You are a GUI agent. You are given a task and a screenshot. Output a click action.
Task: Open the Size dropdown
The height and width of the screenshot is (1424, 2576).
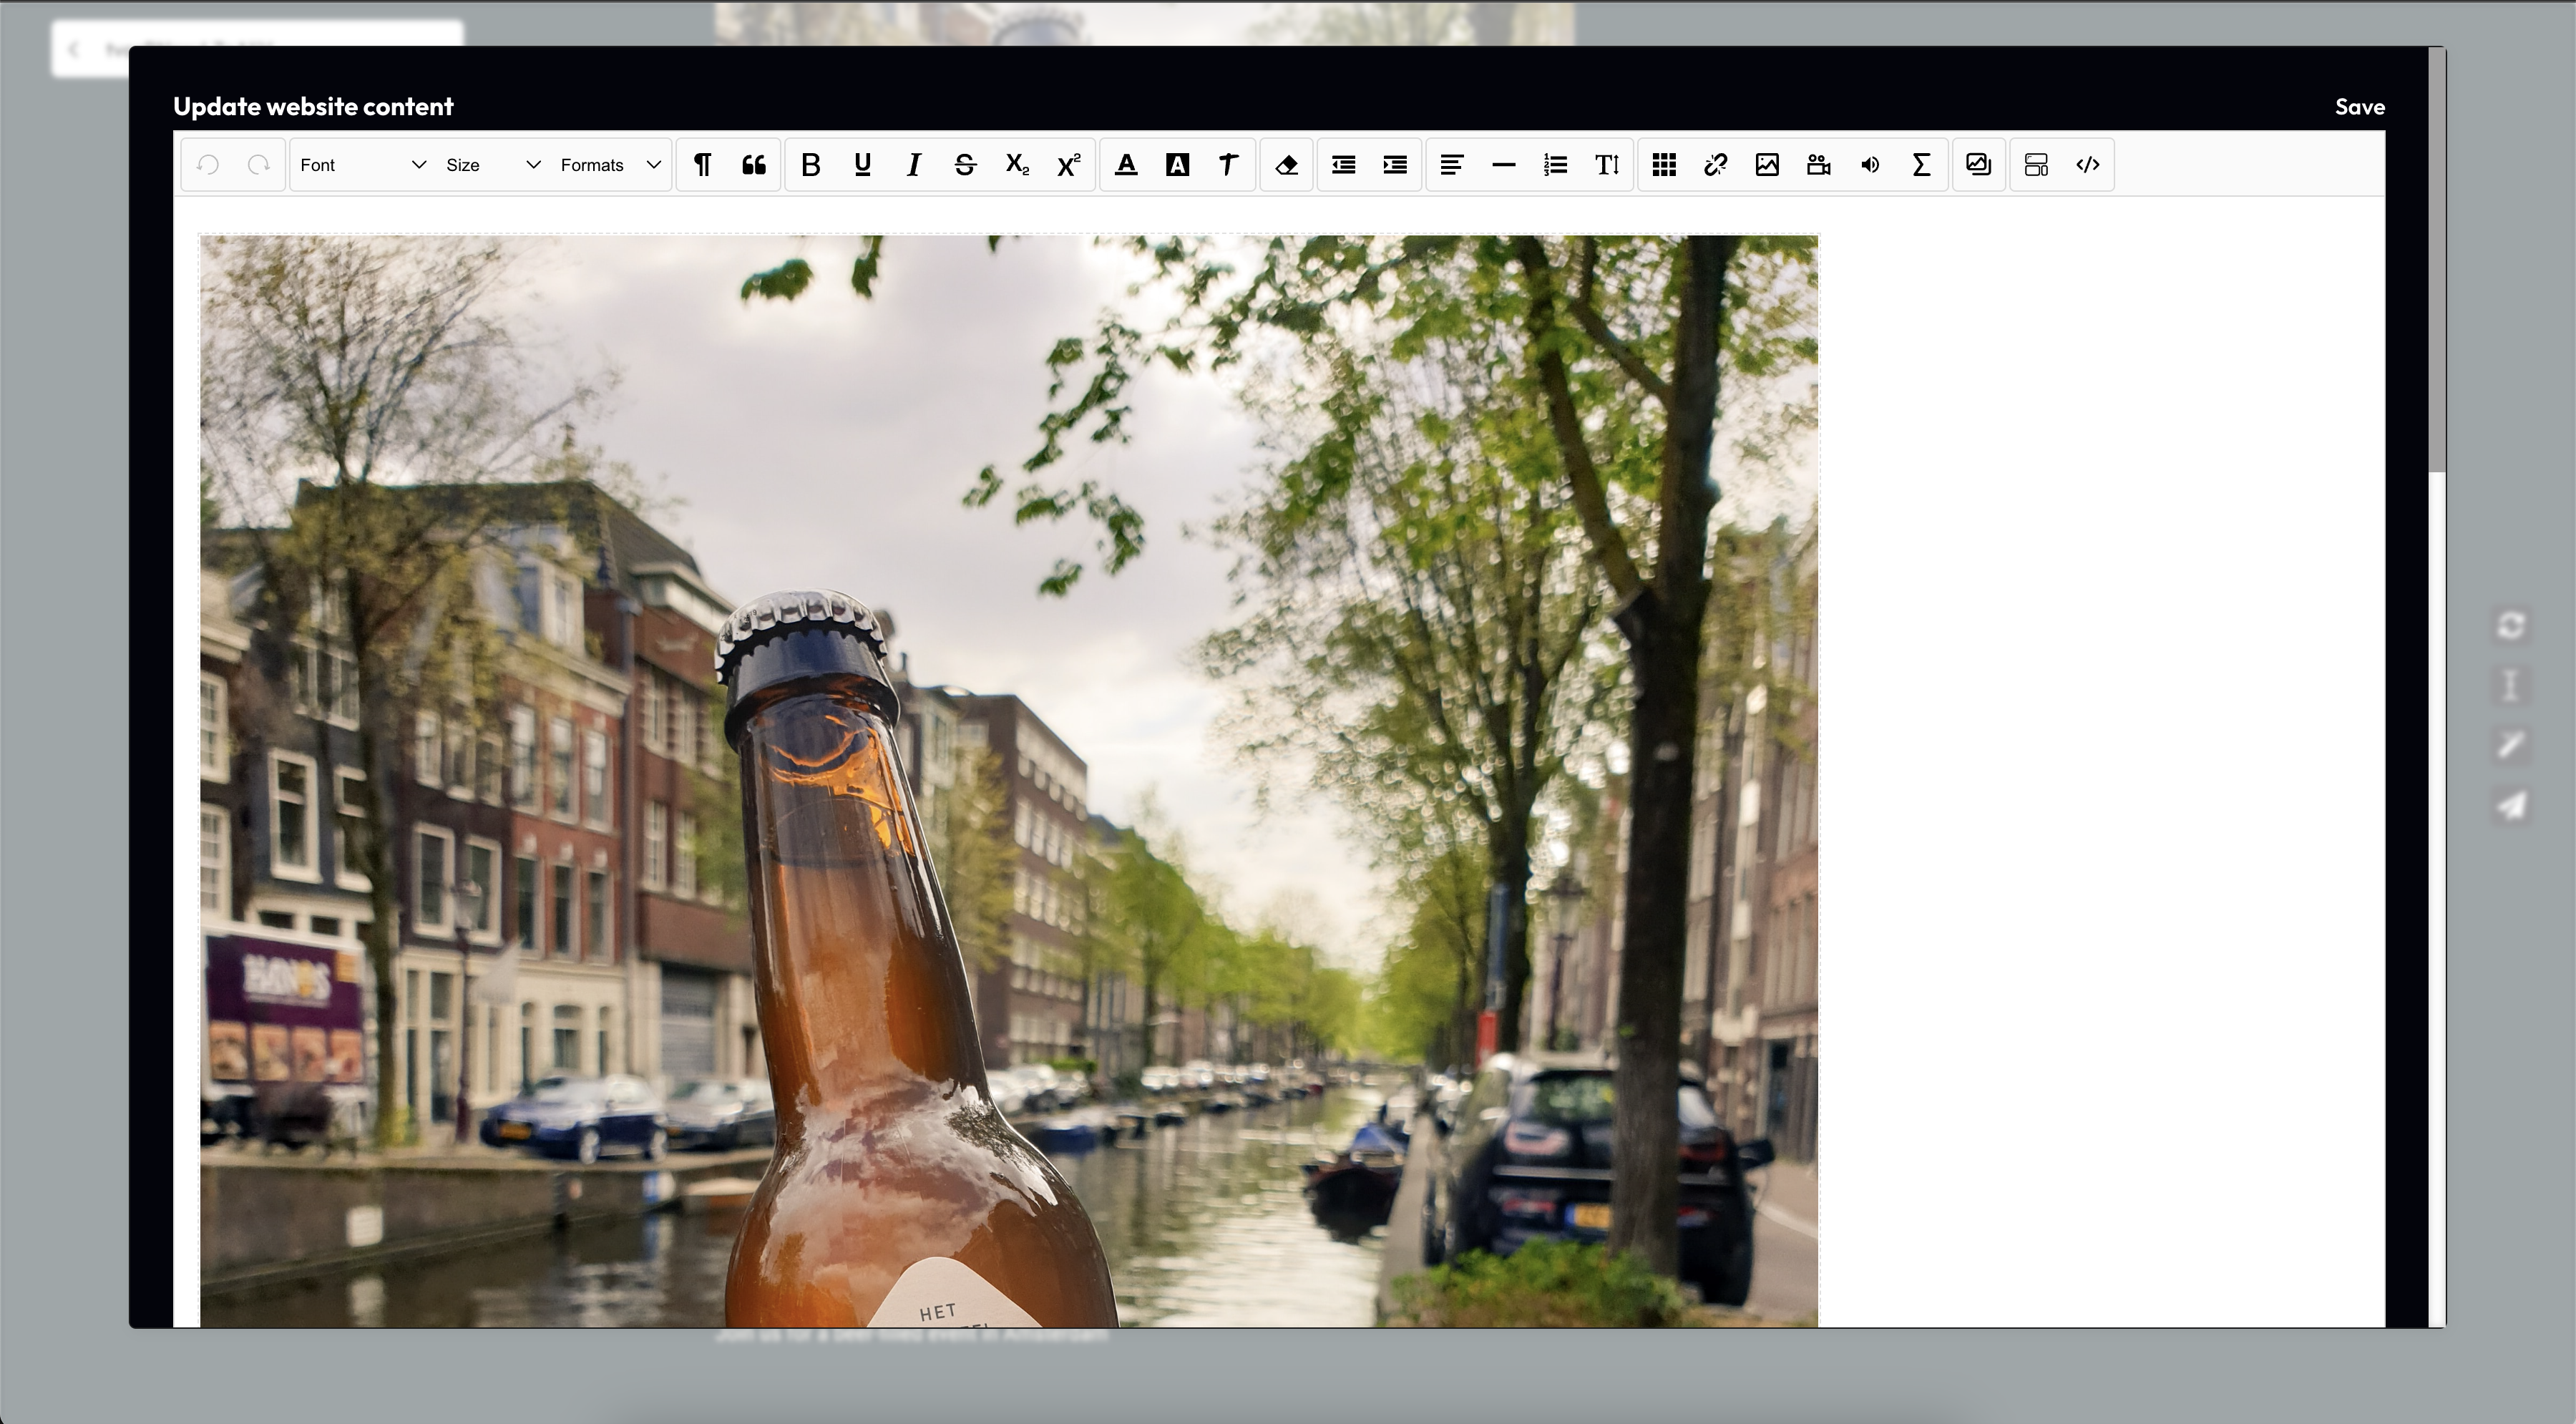pos(492,165)
